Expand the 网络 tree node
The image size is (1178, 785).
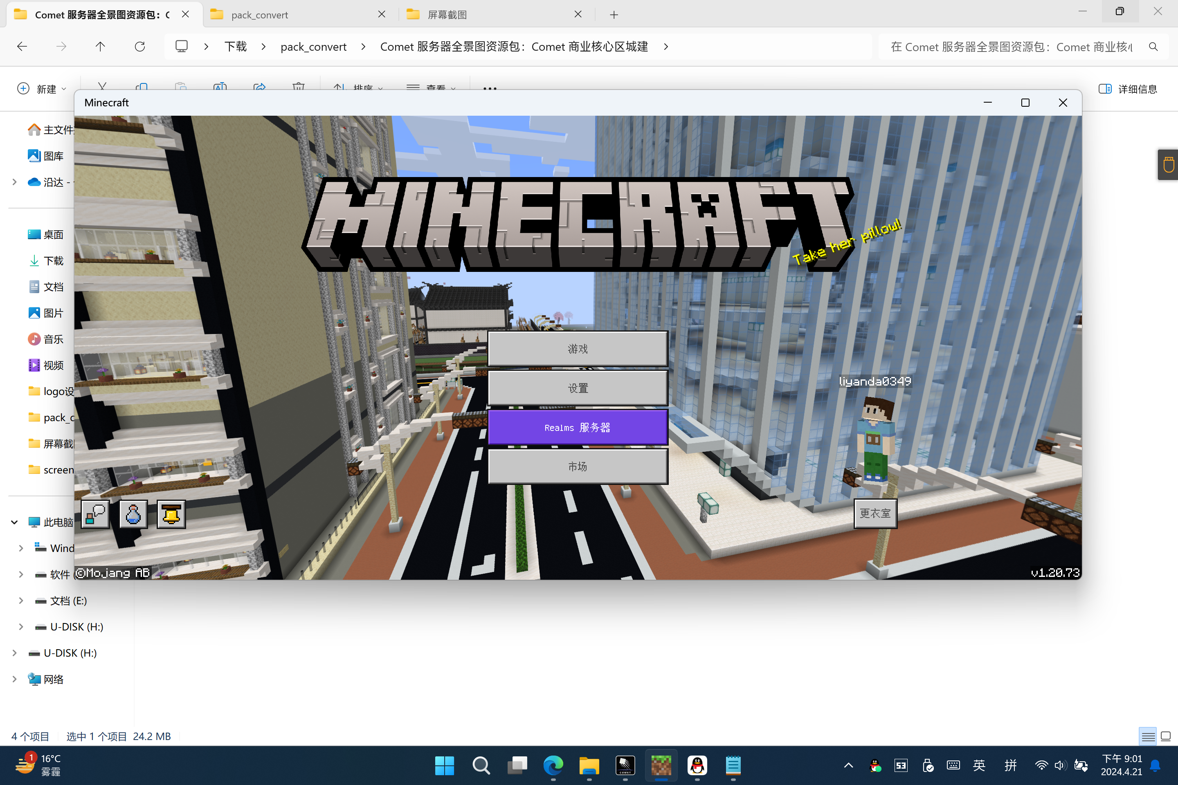15,679
